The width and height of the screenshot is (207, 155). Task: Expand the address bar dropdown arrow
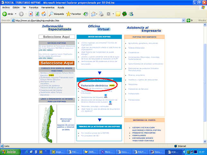coord(183,21)
